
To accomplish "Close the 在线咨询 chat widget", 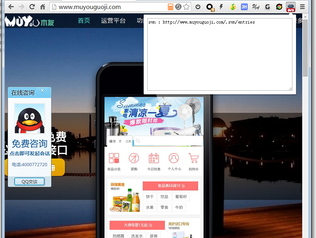I will click(x=42, y=90).
